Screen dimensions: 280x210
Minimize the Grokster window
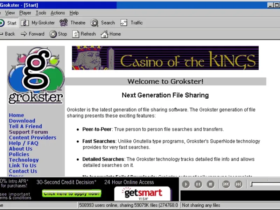pyautogui.click(x=270, y=5)
